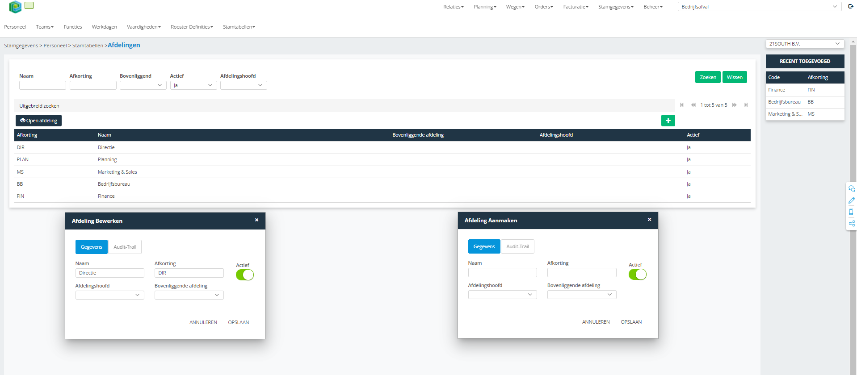Image resolution: width=857 pixels, height=375 pixels.
Task: Open the 21SOUTH B.V. company dropdown
Action: click(805, 44)
